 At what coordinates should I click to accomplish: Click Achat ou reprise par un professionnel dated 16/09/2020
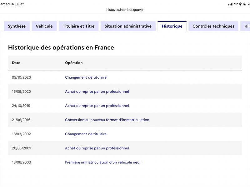(x=97, y=91)
